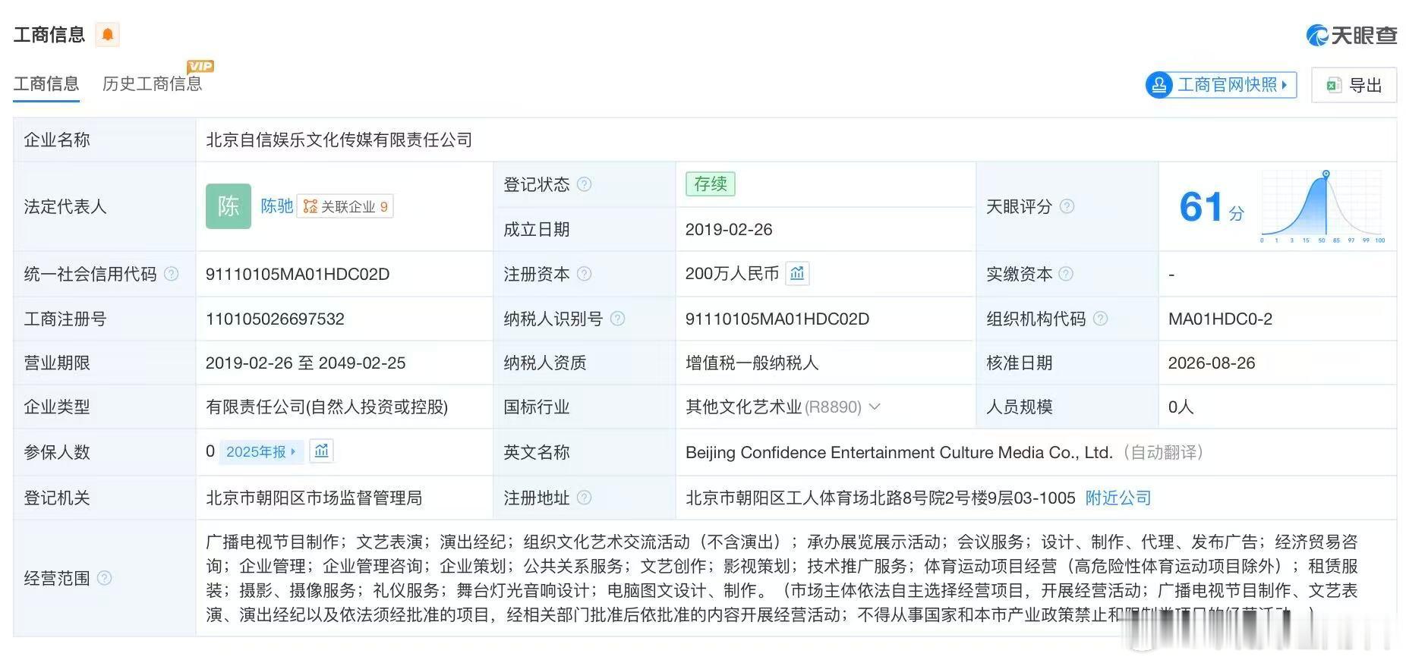
Task: Click the English name Beijing Confidence Entertainment
Action: (899, 452)
